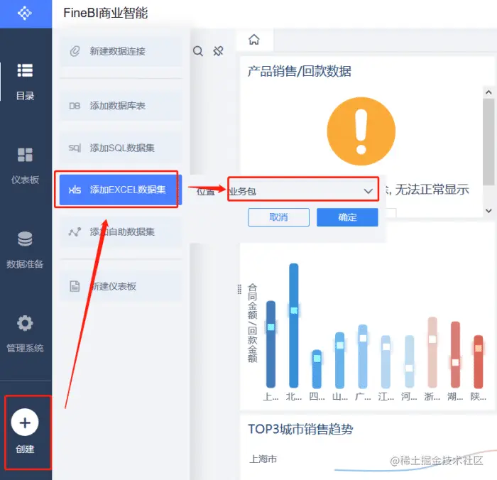
Task: Open the 仪表板 dashboard sidebar item
Action: [x=25, y=166]
